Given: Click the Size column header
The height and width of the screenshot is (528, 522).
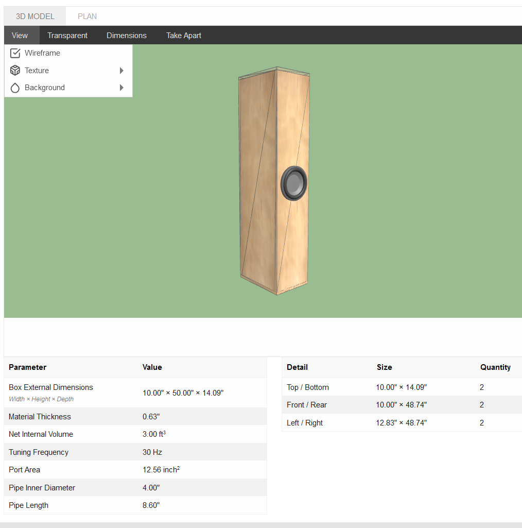Looking at the screenshot, I should pos(385,367).
